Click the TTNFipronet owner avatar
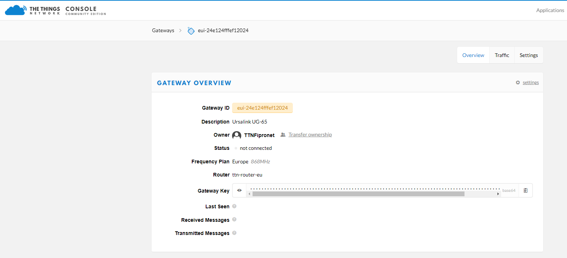 click(x=237, y=135)
